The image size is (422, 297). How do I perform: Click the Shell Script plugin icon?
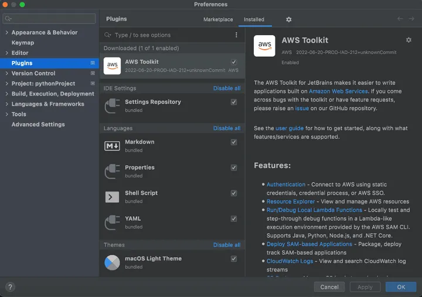tap(112, 197)
